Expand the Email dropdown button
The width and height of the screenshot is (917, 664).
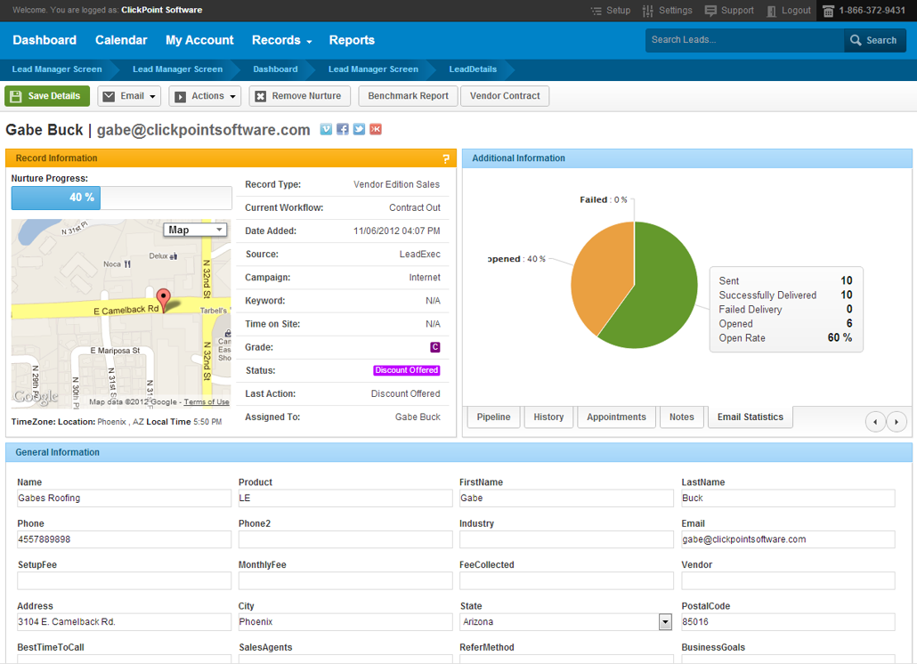click(129, 96)
